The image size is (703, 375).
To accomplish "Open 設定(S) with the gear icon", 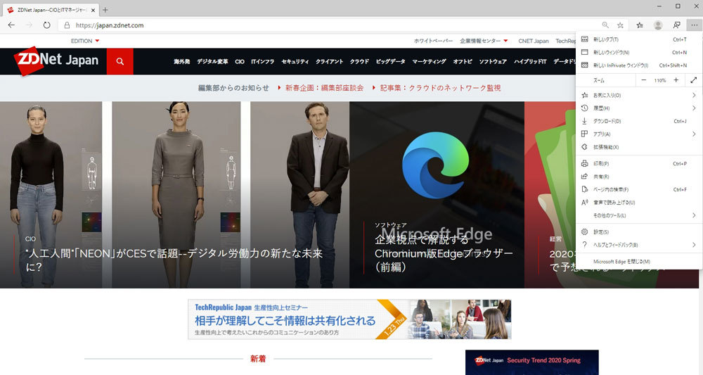I will 639,232.
